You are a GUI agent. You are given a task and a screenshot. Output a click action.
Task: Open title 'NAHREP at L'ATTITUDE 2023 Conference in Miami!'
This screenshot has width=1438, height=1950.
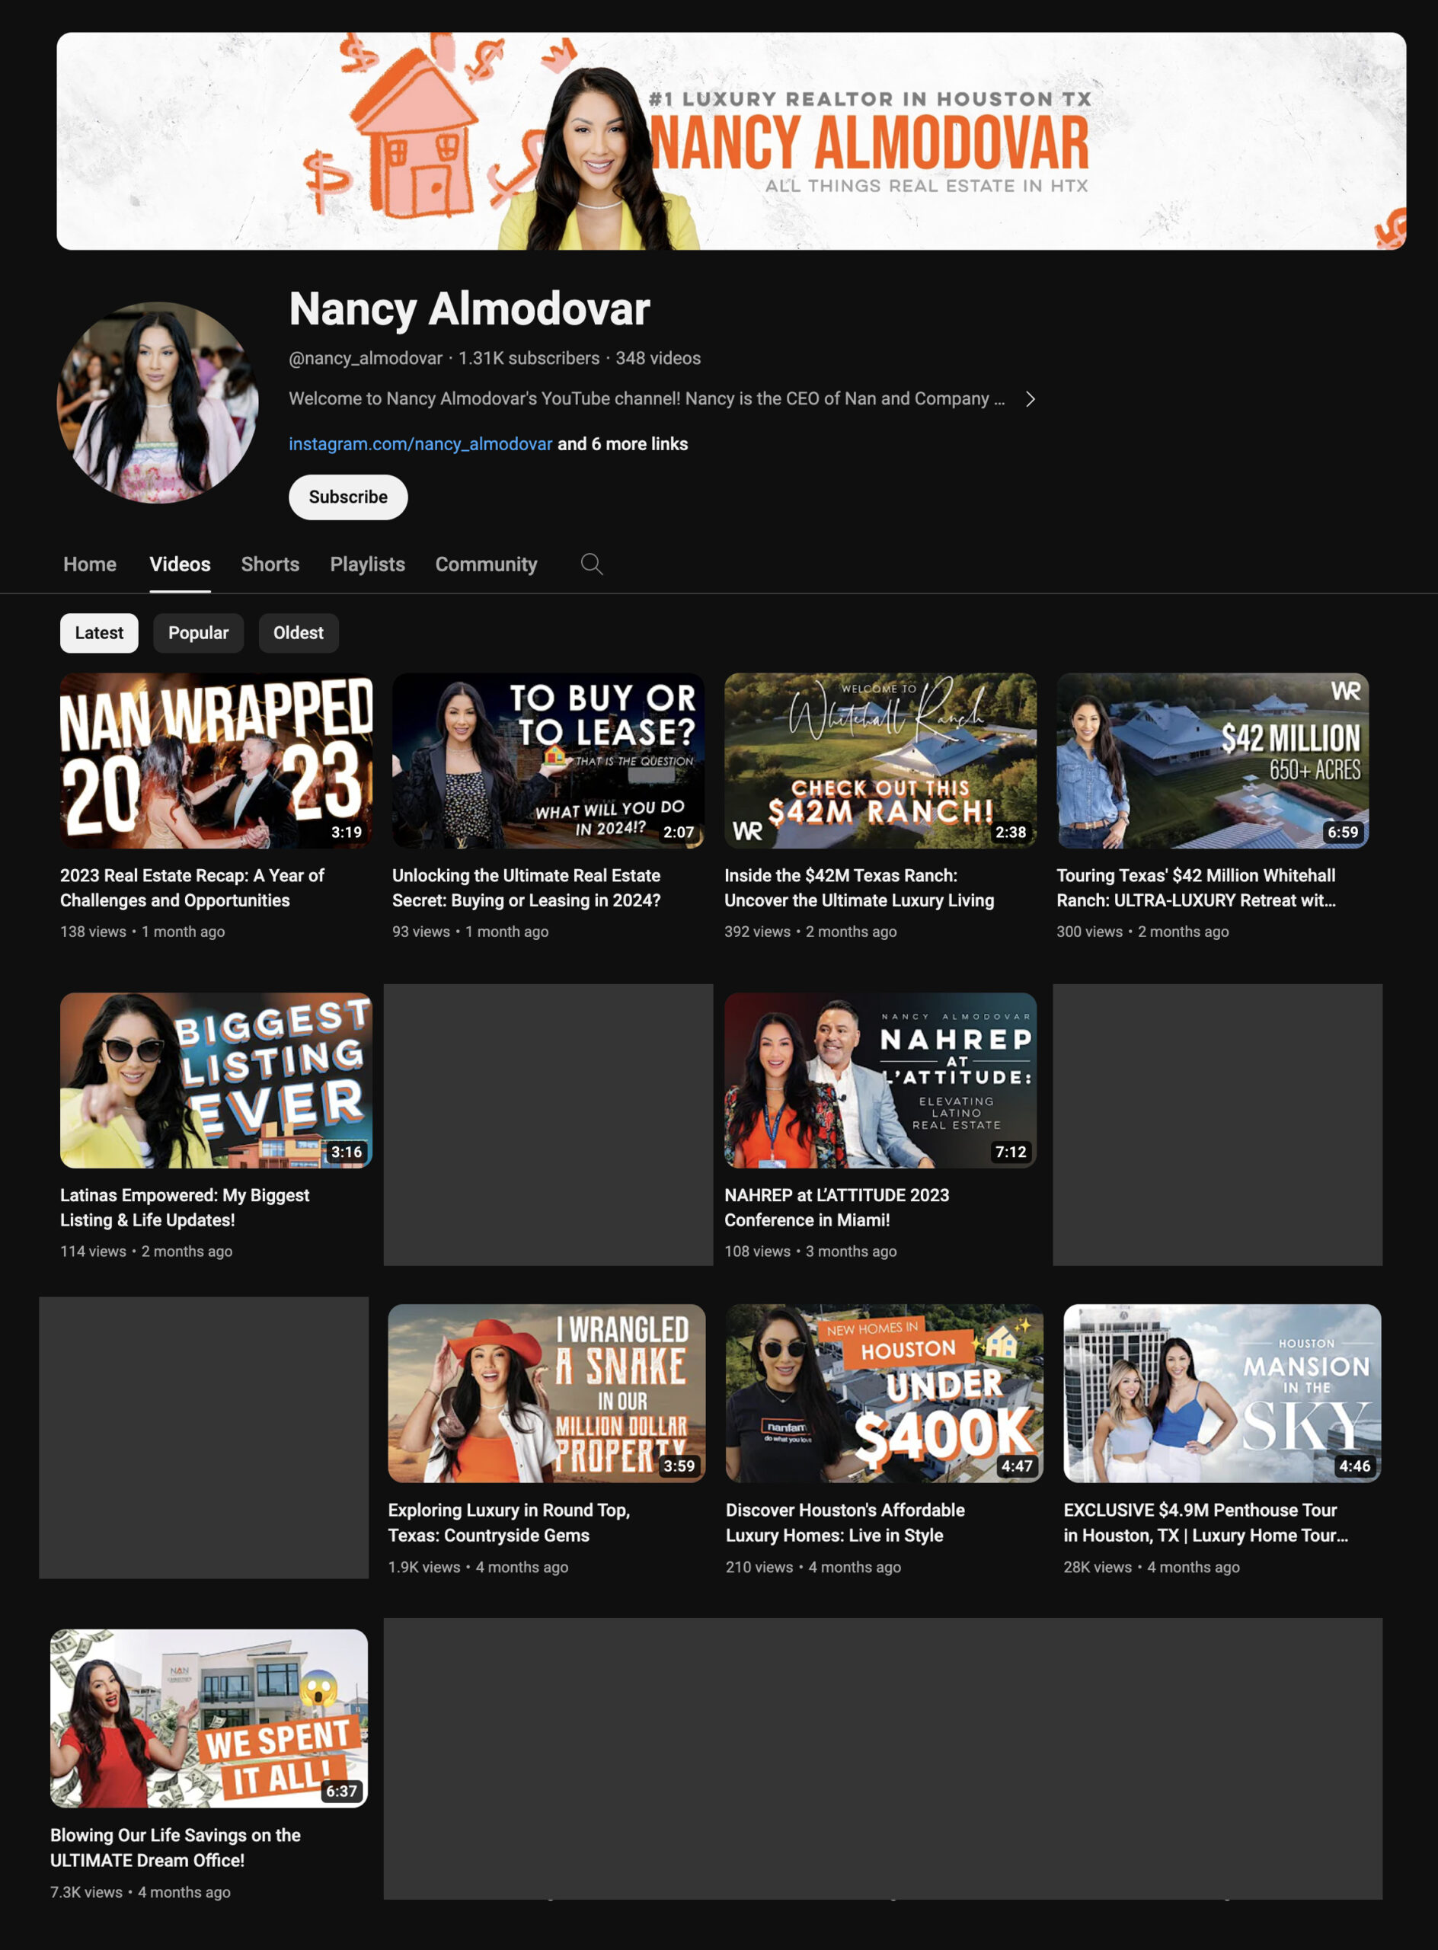836,1207
